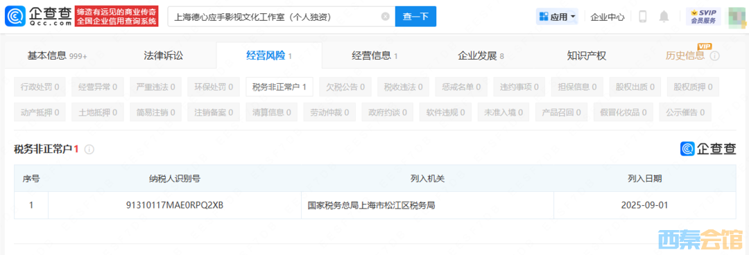Screen dimensions: 749x255
Task: Select 动产抵押 0 filter
Action: (x=40, y=113)
